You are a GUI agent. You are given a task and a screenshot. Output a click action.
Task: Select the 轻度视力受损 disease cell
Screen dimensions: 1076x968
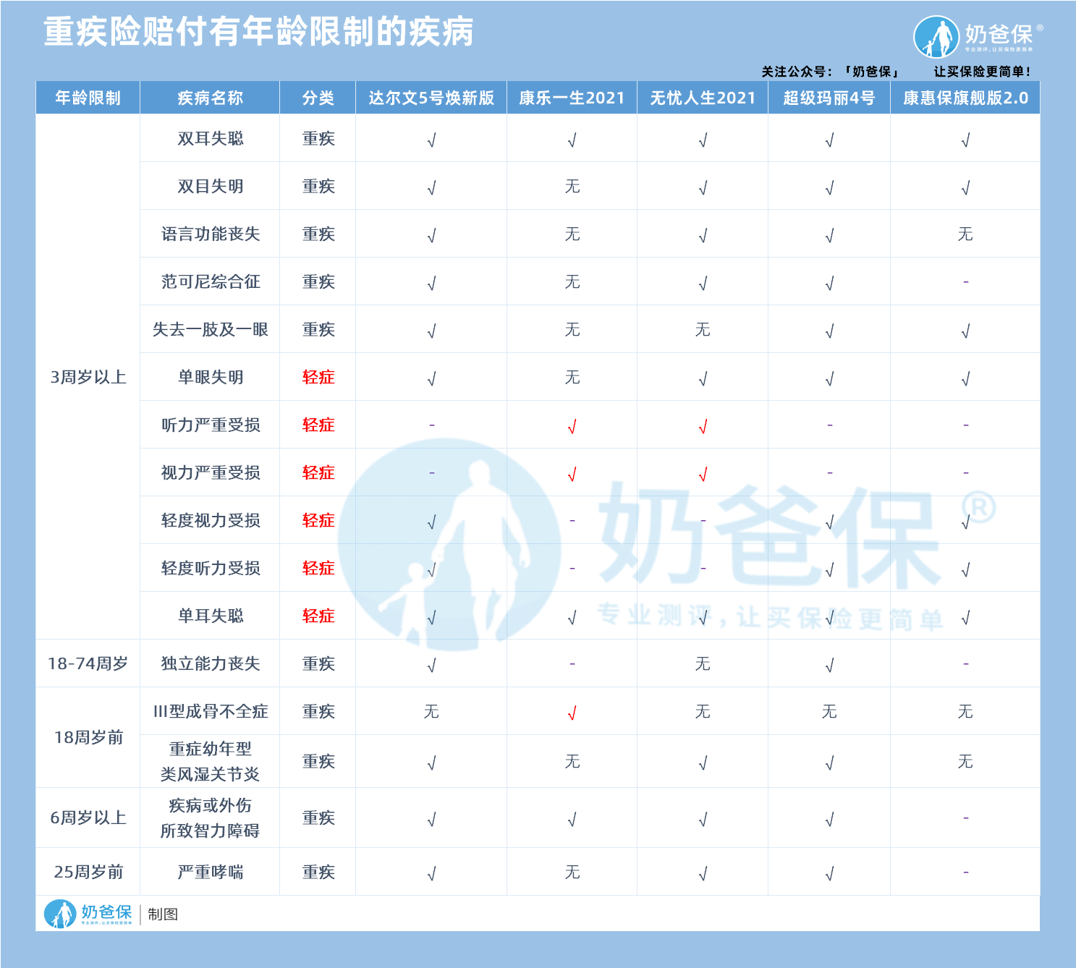pos(210,520)
